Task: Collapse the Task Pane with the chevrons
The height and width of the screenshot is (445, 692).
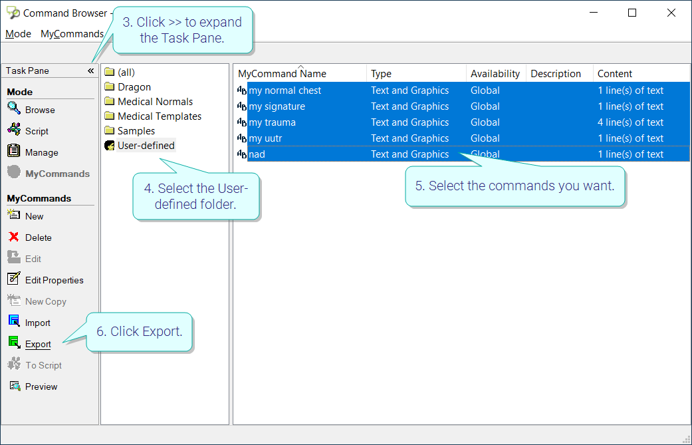Action: [x=90, y=71]
